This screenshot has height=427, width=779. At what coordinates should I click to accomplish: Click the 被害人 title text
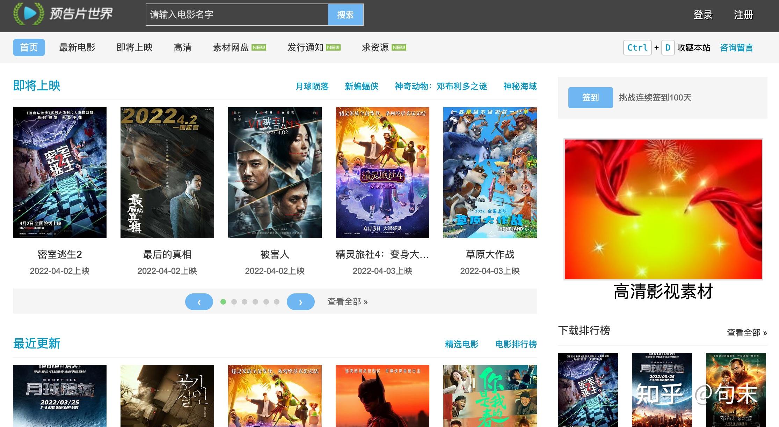(x=275, y=254)
